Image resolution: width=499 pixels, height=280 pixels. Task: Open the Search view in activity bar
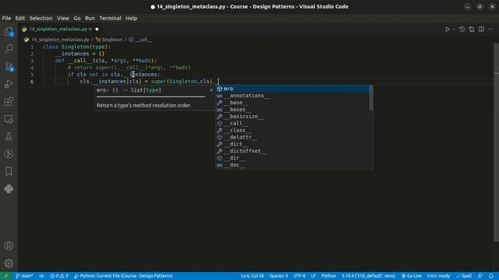click(x=9, y=48)
